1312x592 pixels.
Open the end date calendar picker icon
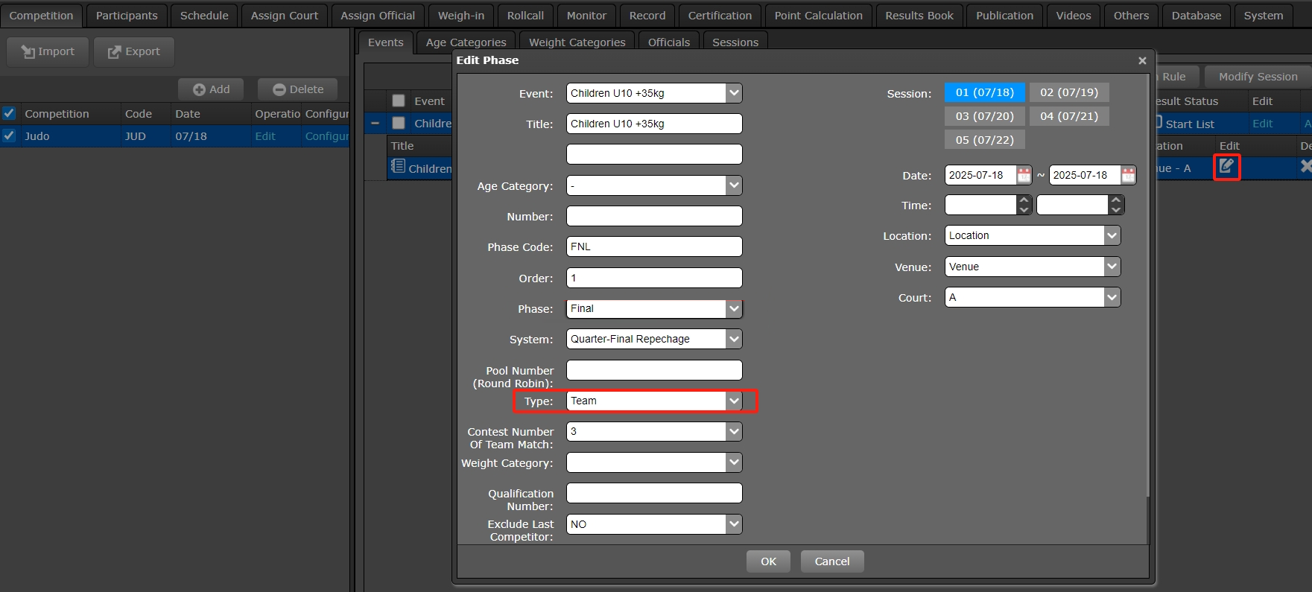[1128, 175]
